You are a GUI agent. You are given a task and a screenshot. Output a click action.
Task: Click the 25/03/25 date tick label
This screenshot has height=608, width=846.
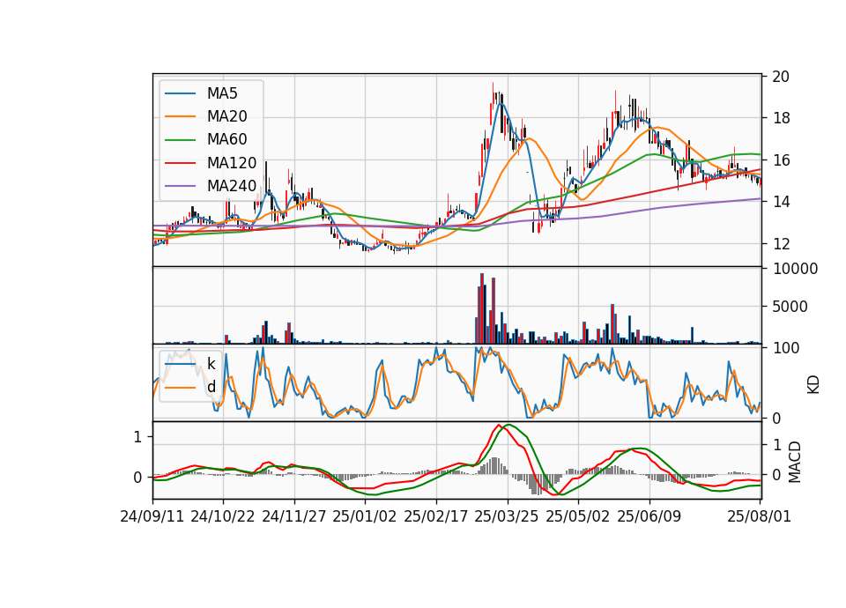[x=507, y=516]
